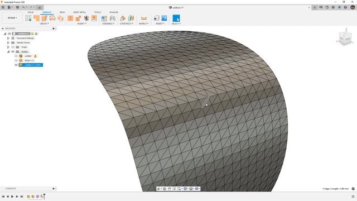This screenshot has width=357, height=201.
Task: Click the ViewCube
Action: 345,38
